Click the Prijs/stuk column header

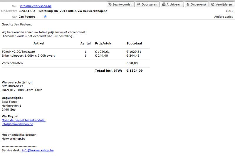[103, 43]
